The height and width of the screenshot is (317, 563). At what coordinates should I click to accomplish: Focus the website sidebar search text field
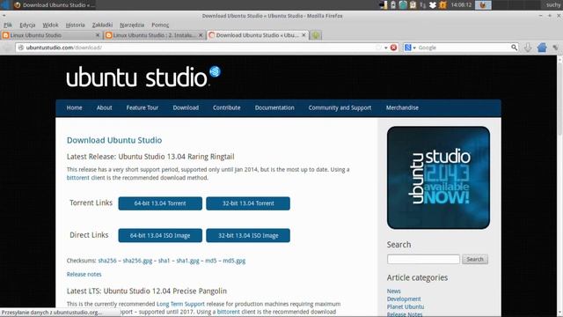click(x=423, y=259)
